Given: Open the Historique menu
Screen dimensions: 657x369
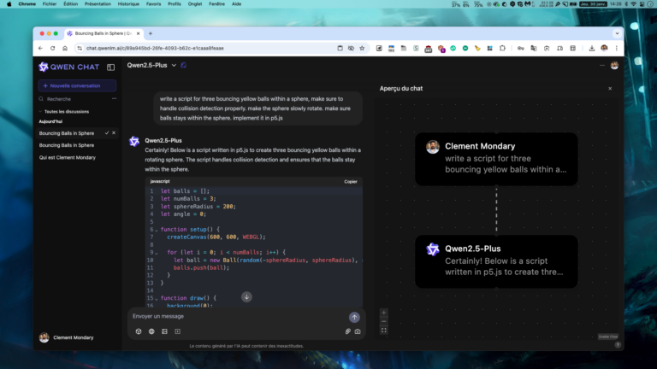Looking at the screenshot, I should pyautogui.click(x=128, y=3).
